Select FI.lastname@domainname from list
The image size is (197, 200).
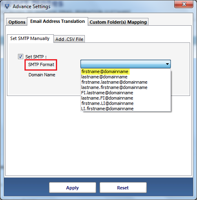point(126,93)
